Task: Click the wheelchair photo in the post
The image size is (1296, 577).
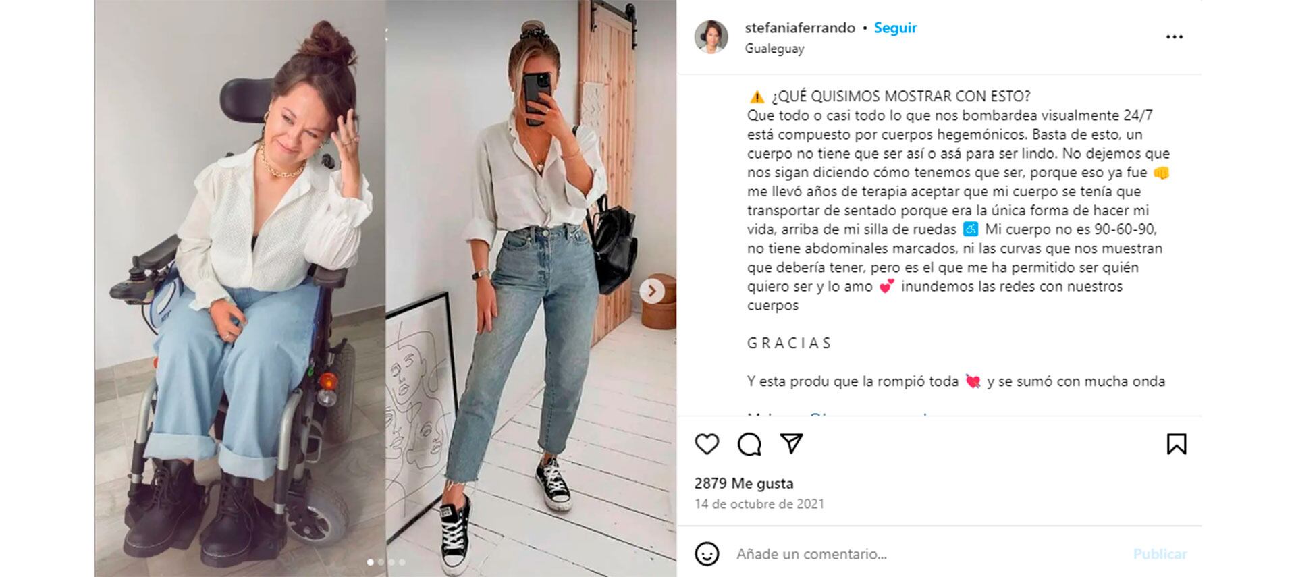Action: 240,288
